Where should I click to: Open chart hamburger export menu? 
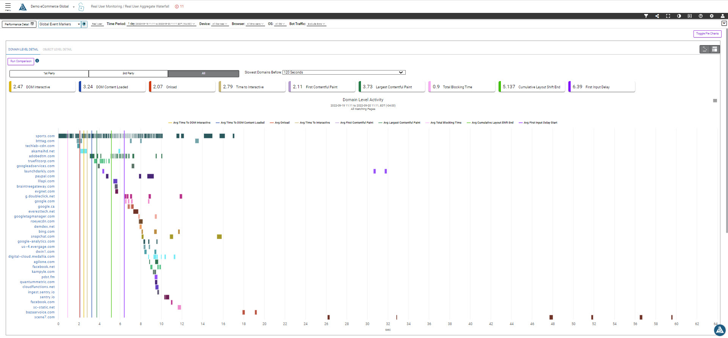715,101
